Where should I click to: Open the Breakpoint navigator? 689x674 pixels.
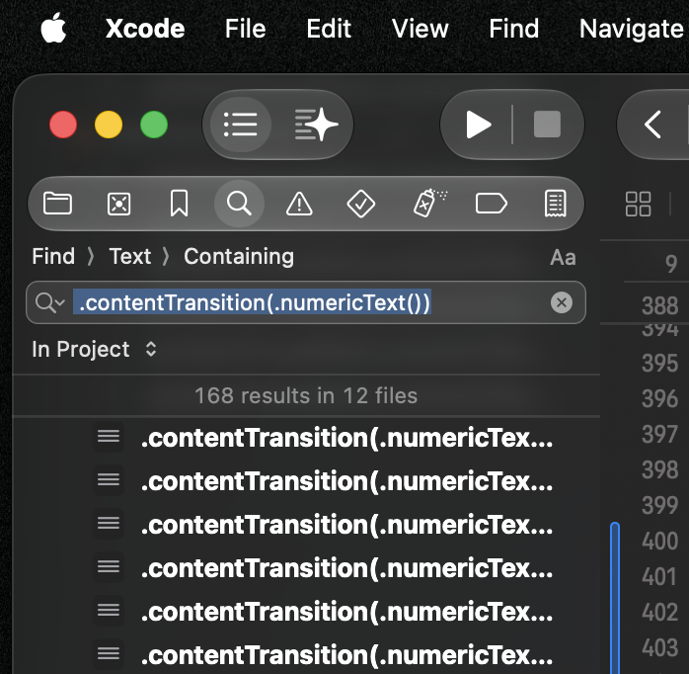point(492,204)
